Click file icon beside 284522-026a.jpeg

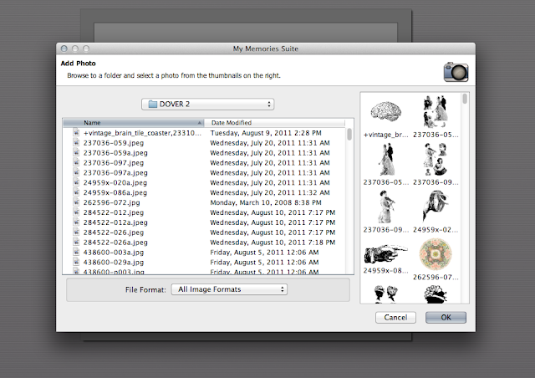pyautogui.click(x=76, y=242)
